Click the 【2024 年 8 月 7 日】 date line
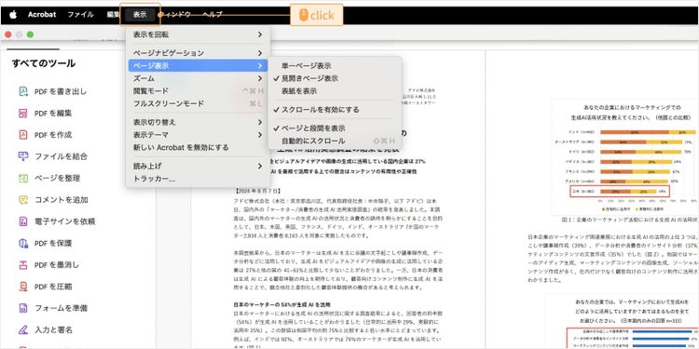 point(257,191)
